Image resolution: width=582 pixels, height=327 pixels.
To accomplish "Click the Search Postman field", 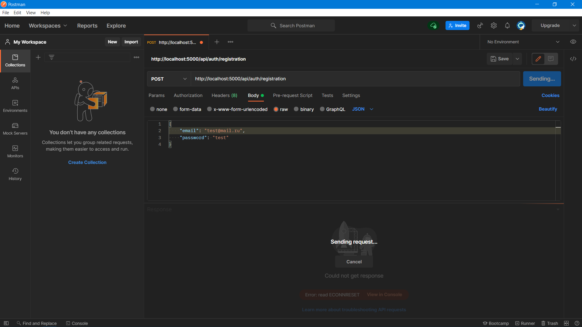I will tap(291, 25).
